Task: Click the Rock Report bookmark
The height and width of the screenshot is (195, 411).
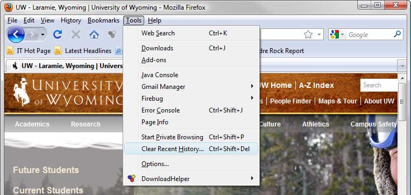Action: click(x=282, y=51)
